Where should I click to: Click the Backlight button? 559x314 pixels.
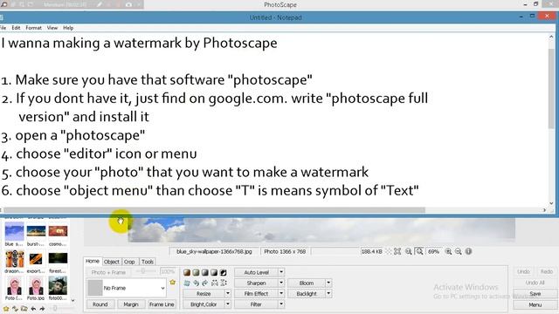coord(307,294)
